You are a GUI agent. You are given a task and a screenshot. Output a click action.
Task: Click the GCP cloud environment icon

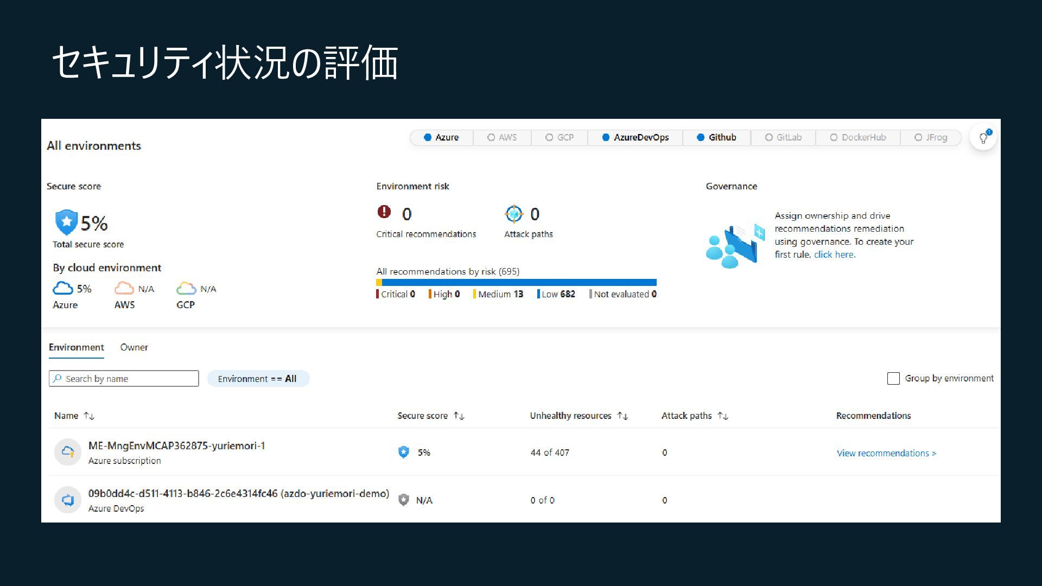click(186, 288)
